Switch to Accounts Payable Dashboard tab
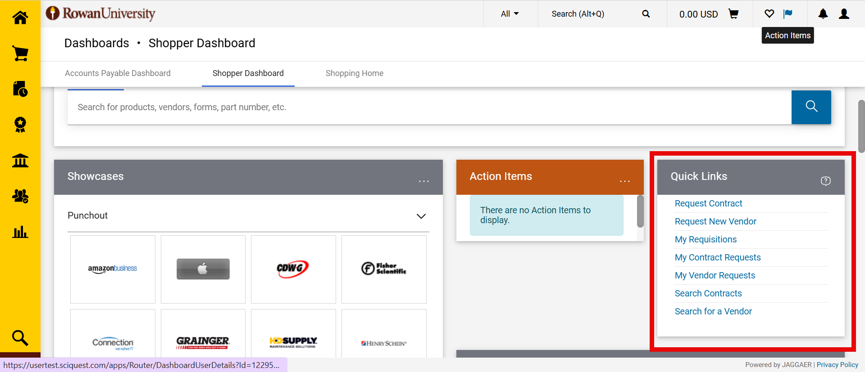 (118, 73)
